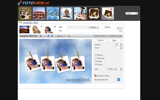Click the Hanging Polaroids title text

(x=28, y=36)
